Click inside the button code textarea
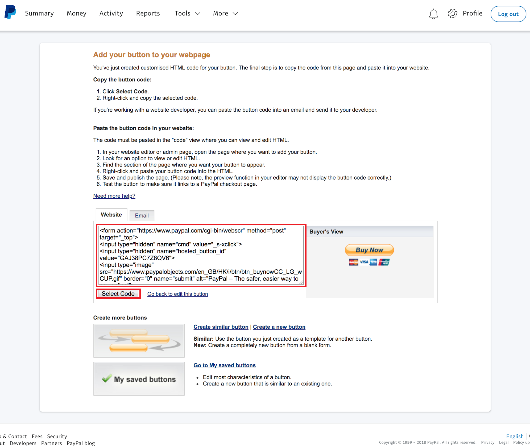This screenshot has height=446, width=530. point(201,255)
